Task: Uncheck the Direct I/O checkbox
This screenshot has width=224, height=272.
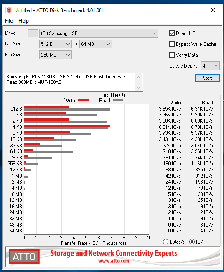Action: point(172,33)
